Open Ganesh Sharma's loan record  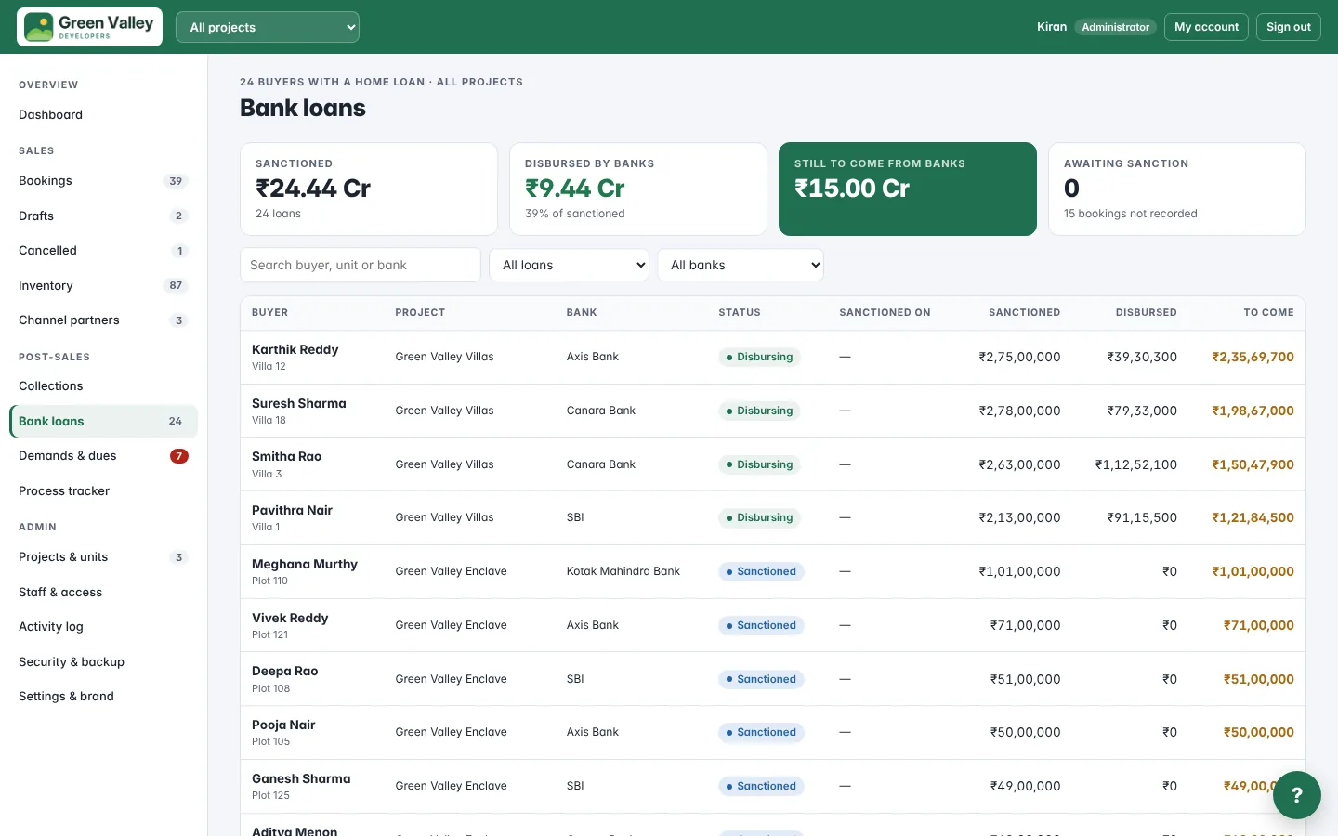773,787
